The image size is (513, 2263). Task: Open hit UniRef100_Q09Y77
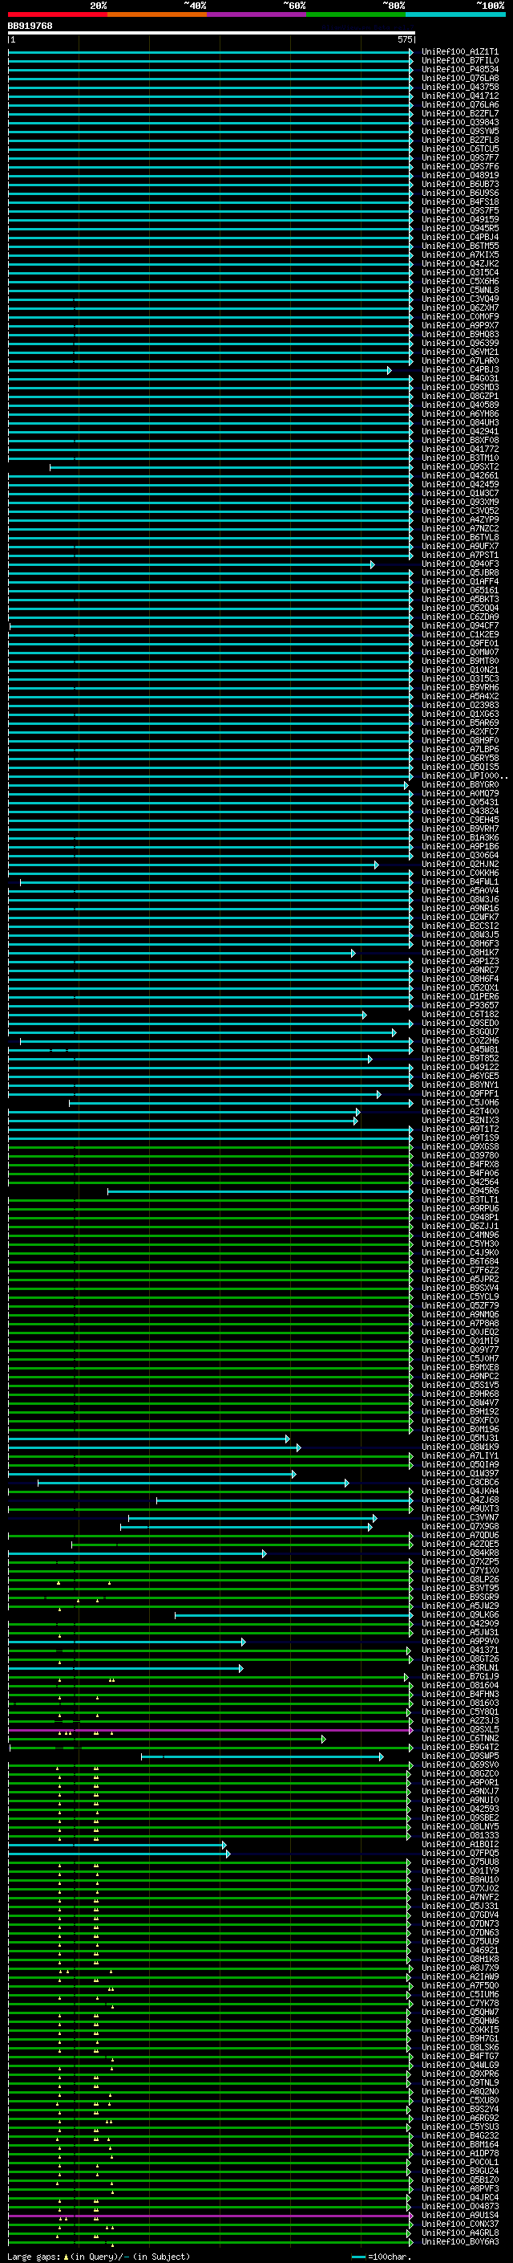459,1349
